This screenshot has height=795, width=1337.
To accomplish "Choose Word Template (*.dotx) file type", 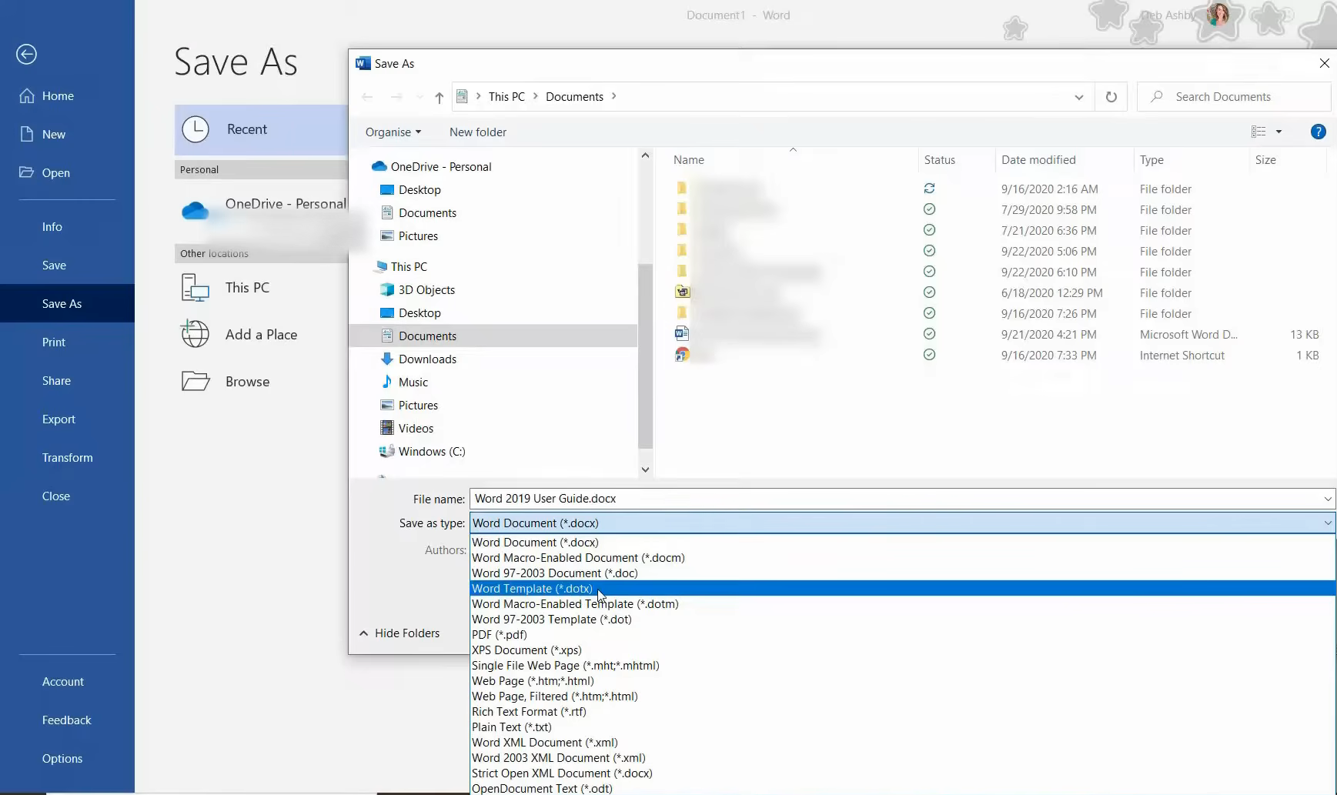I will click(x=903, y=589).
